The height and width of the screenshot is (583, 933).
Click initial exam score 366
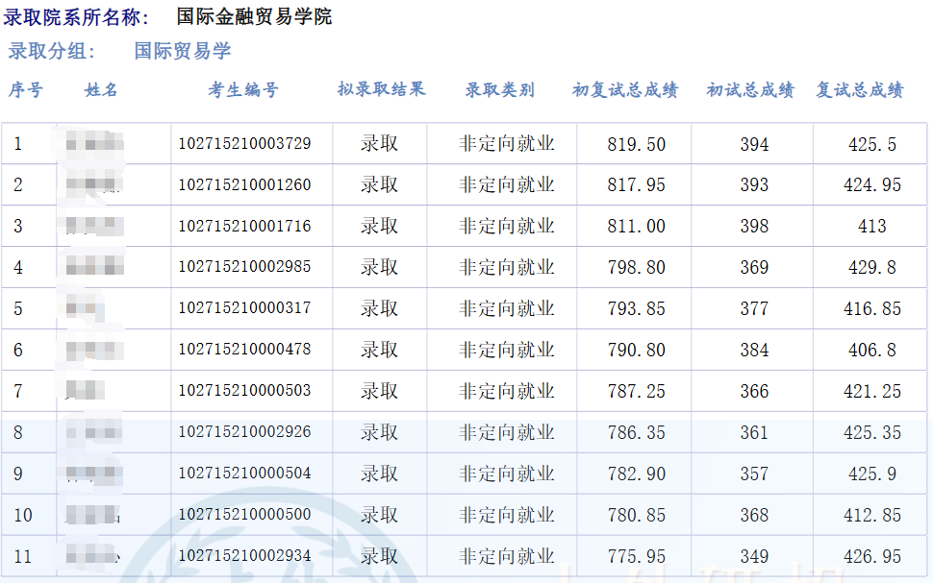(x=754, y=392)
